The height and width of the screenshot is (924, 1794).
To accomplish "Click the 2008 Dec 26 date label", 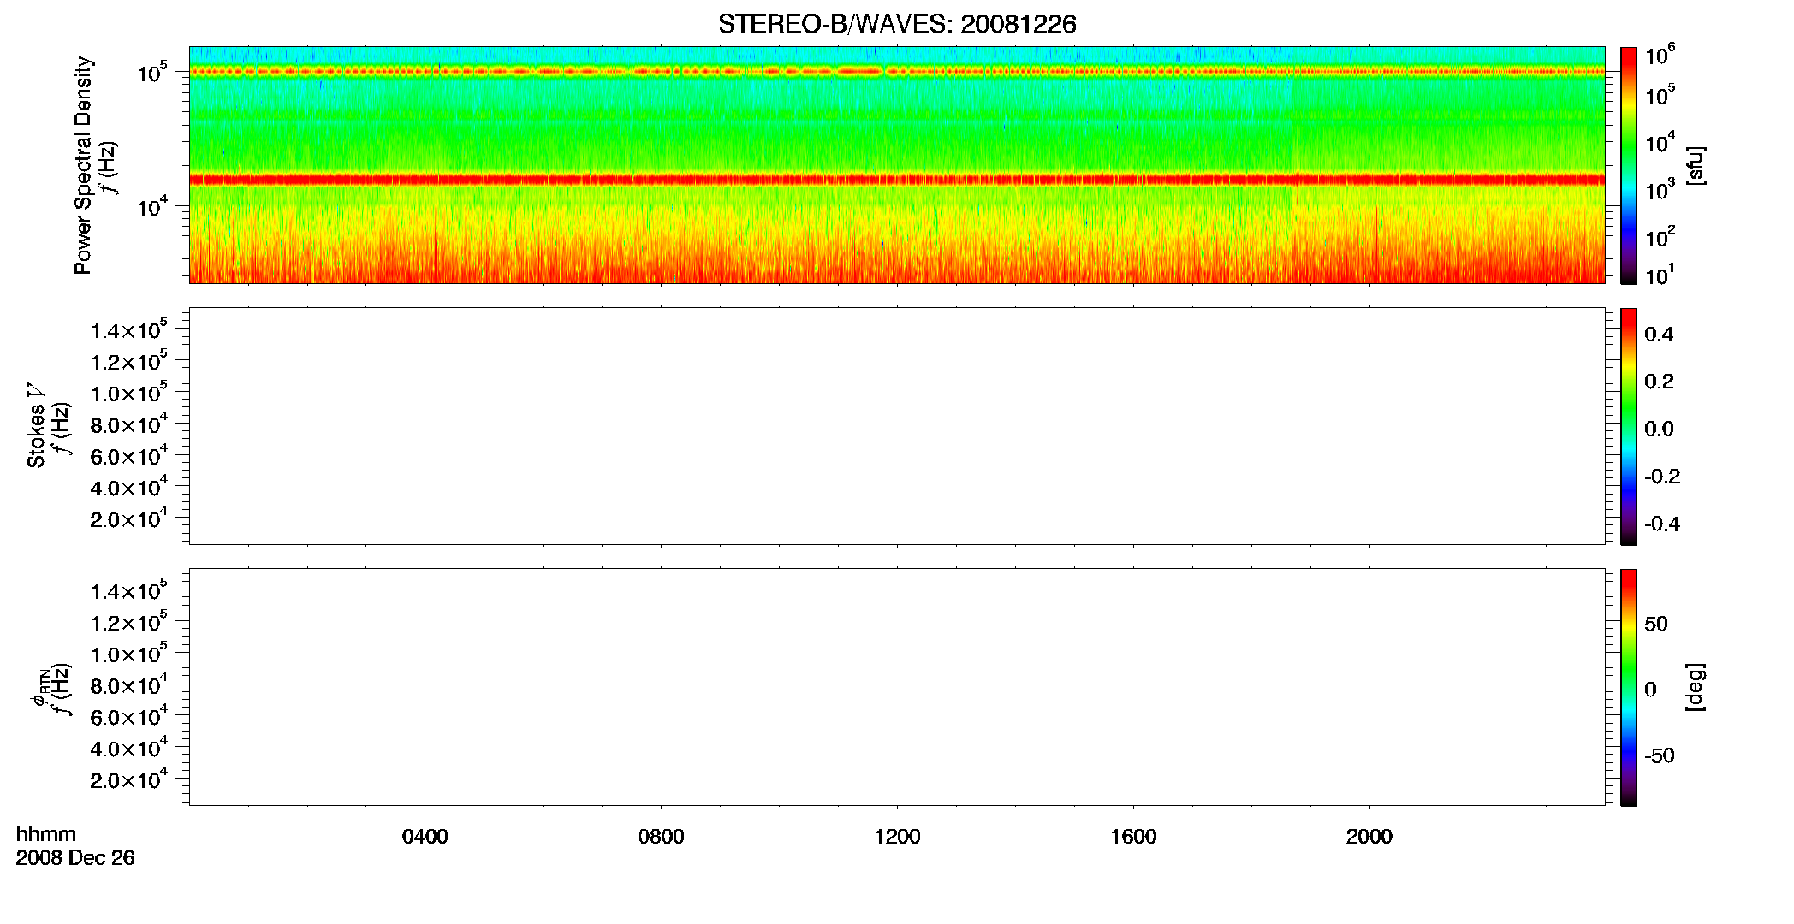I will [75, 858].
